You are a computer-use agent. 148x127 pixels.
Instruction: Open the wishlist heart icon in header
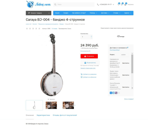pyautogui.click(x=118, y=4)
